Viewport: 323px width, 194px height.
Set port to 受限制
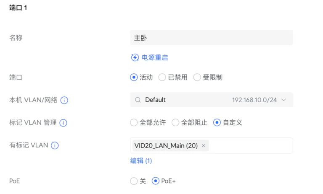(197, 77)
